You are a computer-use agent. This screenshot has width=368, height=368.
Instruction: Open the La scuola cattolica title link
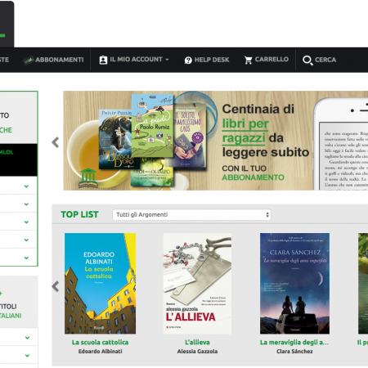coord(100,343)
